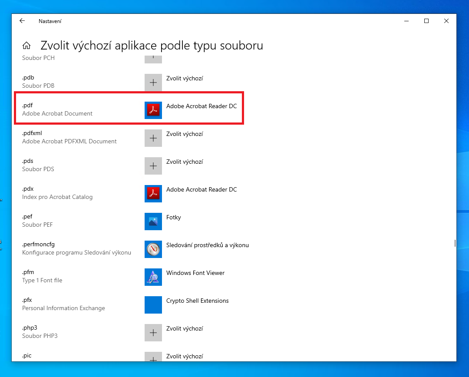Click Type 1 Font file text

tap(42, 281)
